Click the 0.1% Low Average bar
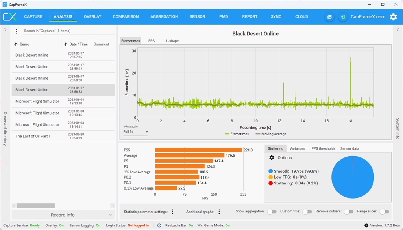 (x=166, y=188)
